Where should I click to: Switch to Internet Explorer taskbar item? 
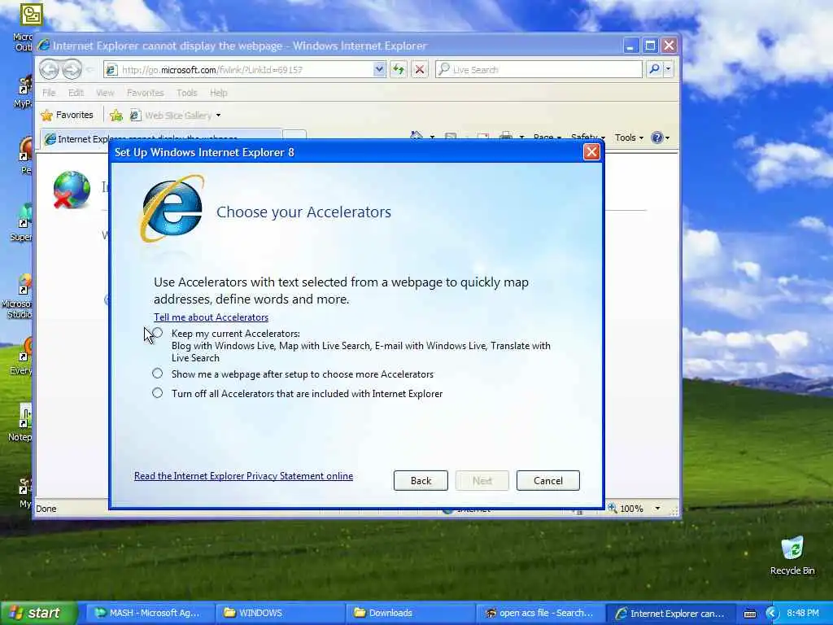(x=671, y=614)
